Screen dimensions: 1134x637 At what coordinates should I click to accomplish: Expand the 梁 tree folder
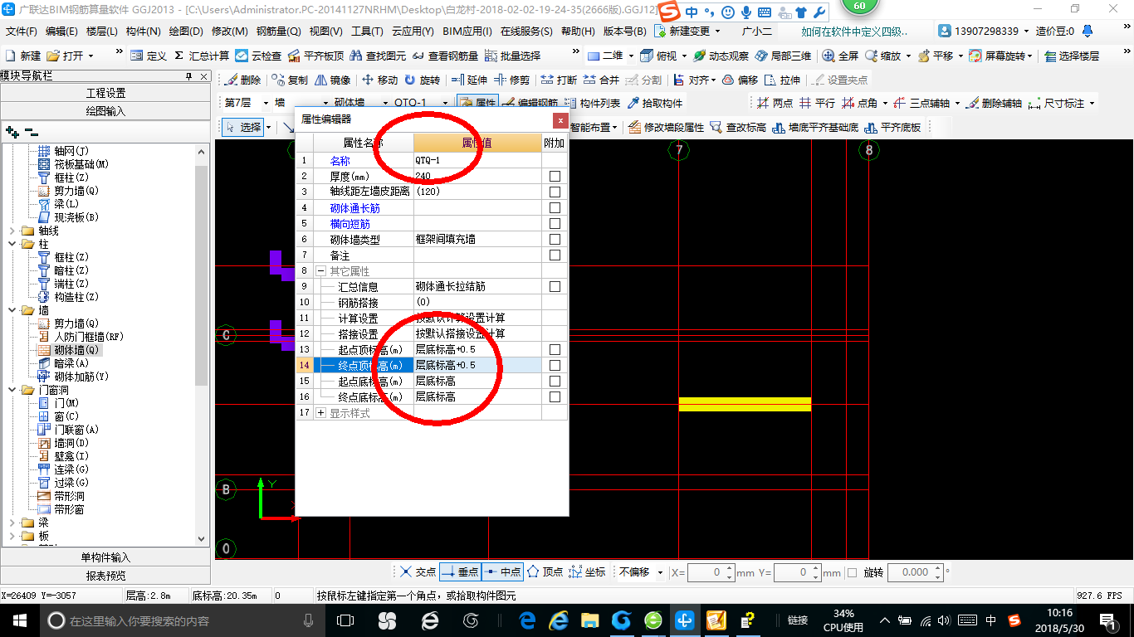tap(12, 523)
